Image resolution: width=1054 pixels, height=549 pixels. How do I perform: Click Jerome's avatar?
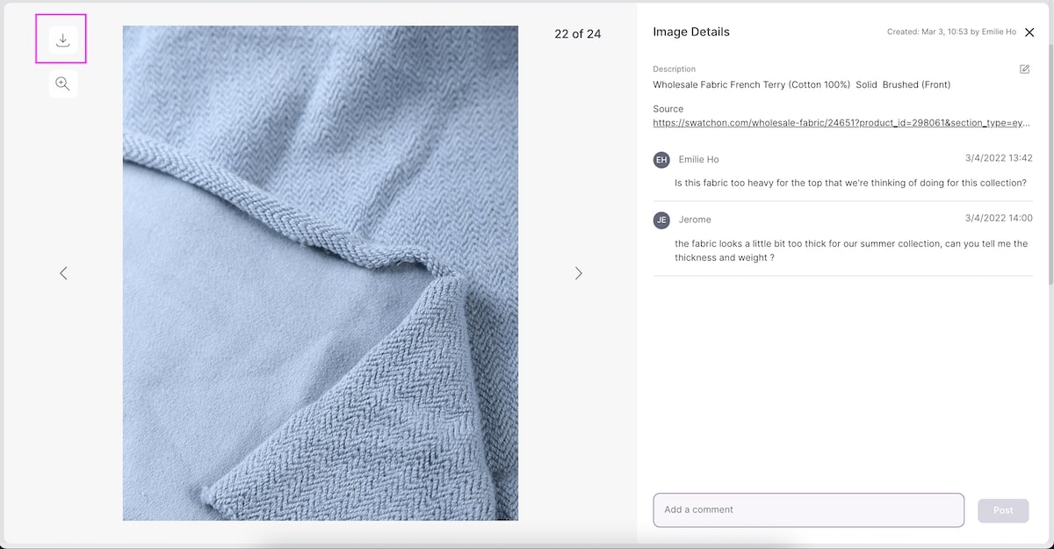pos(661,220)
